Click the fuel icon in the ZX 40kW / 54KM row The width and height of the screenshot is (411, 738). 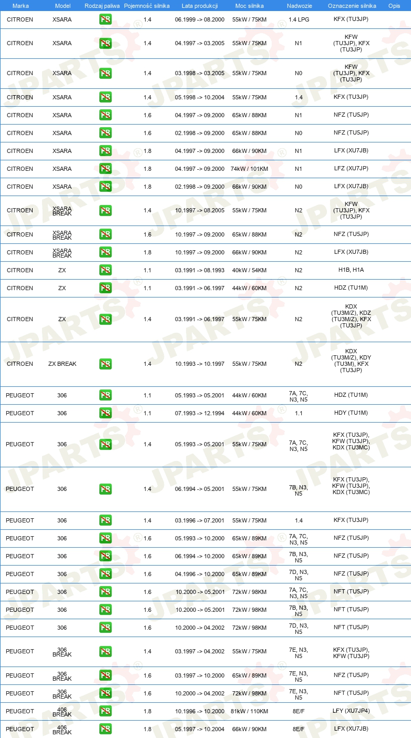(106, 270)
